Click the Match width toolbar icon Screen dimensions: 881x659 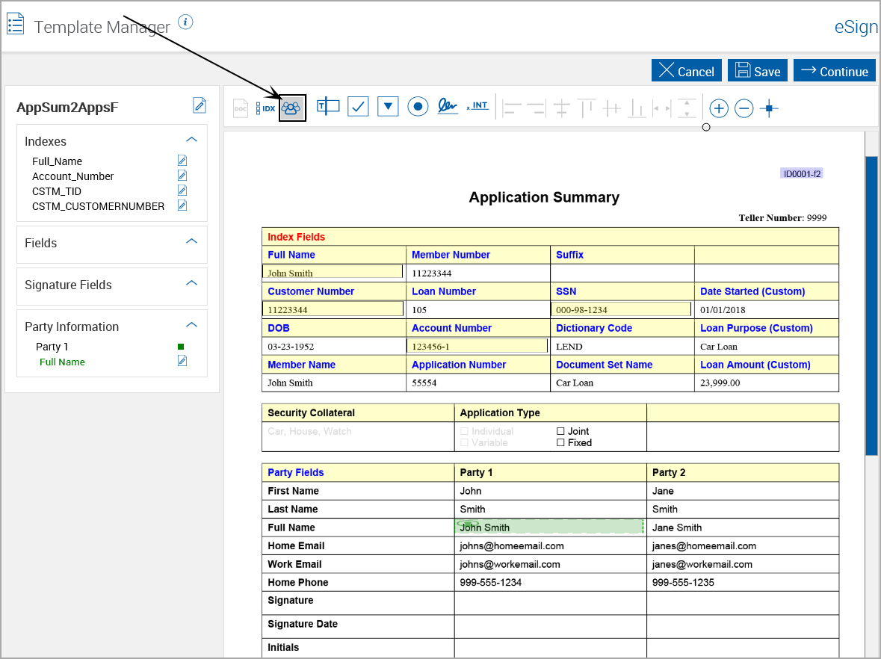click(x=661, y=108)
